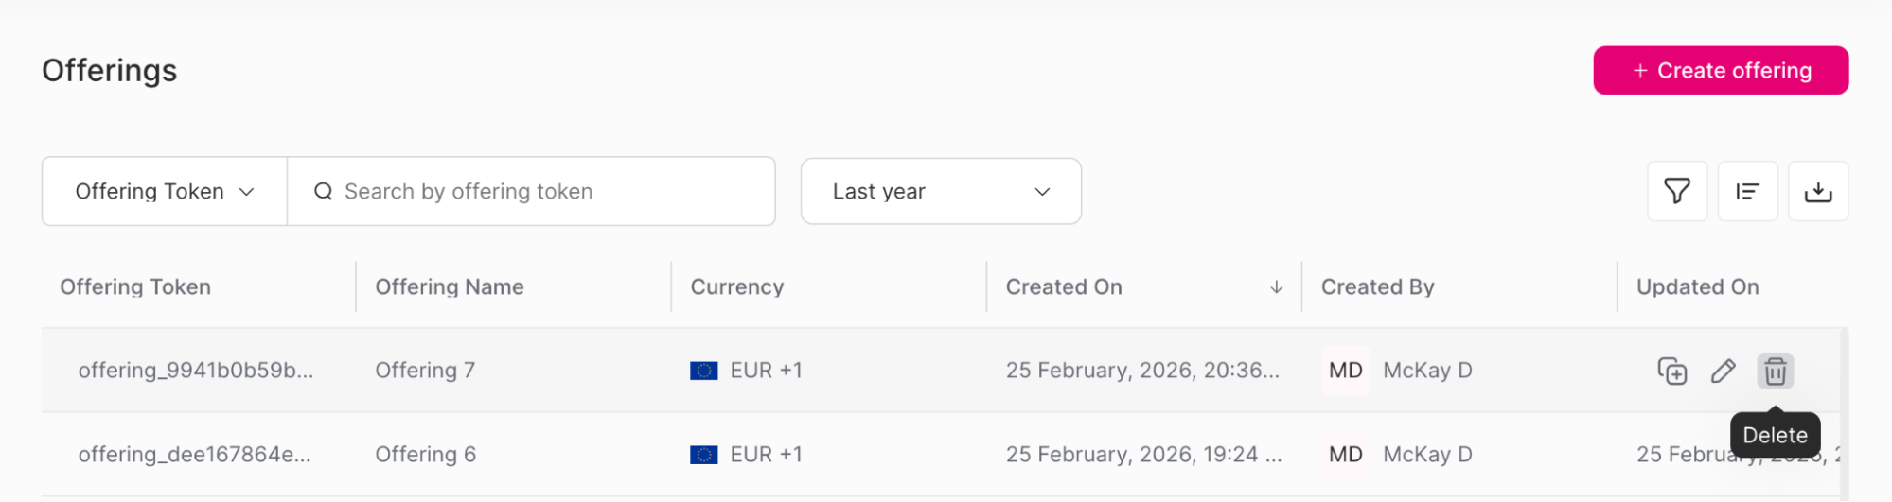The width and height of the screenshot is (1892, 502).
Task: Open the Offering Token search-type dropdown
Action: [165, 191]
